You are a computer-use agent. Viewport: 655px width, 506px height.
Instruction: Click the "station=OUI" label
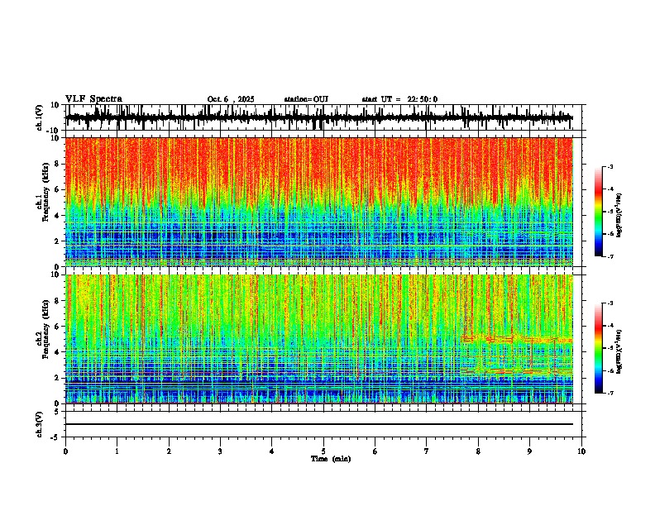point(306,99)
